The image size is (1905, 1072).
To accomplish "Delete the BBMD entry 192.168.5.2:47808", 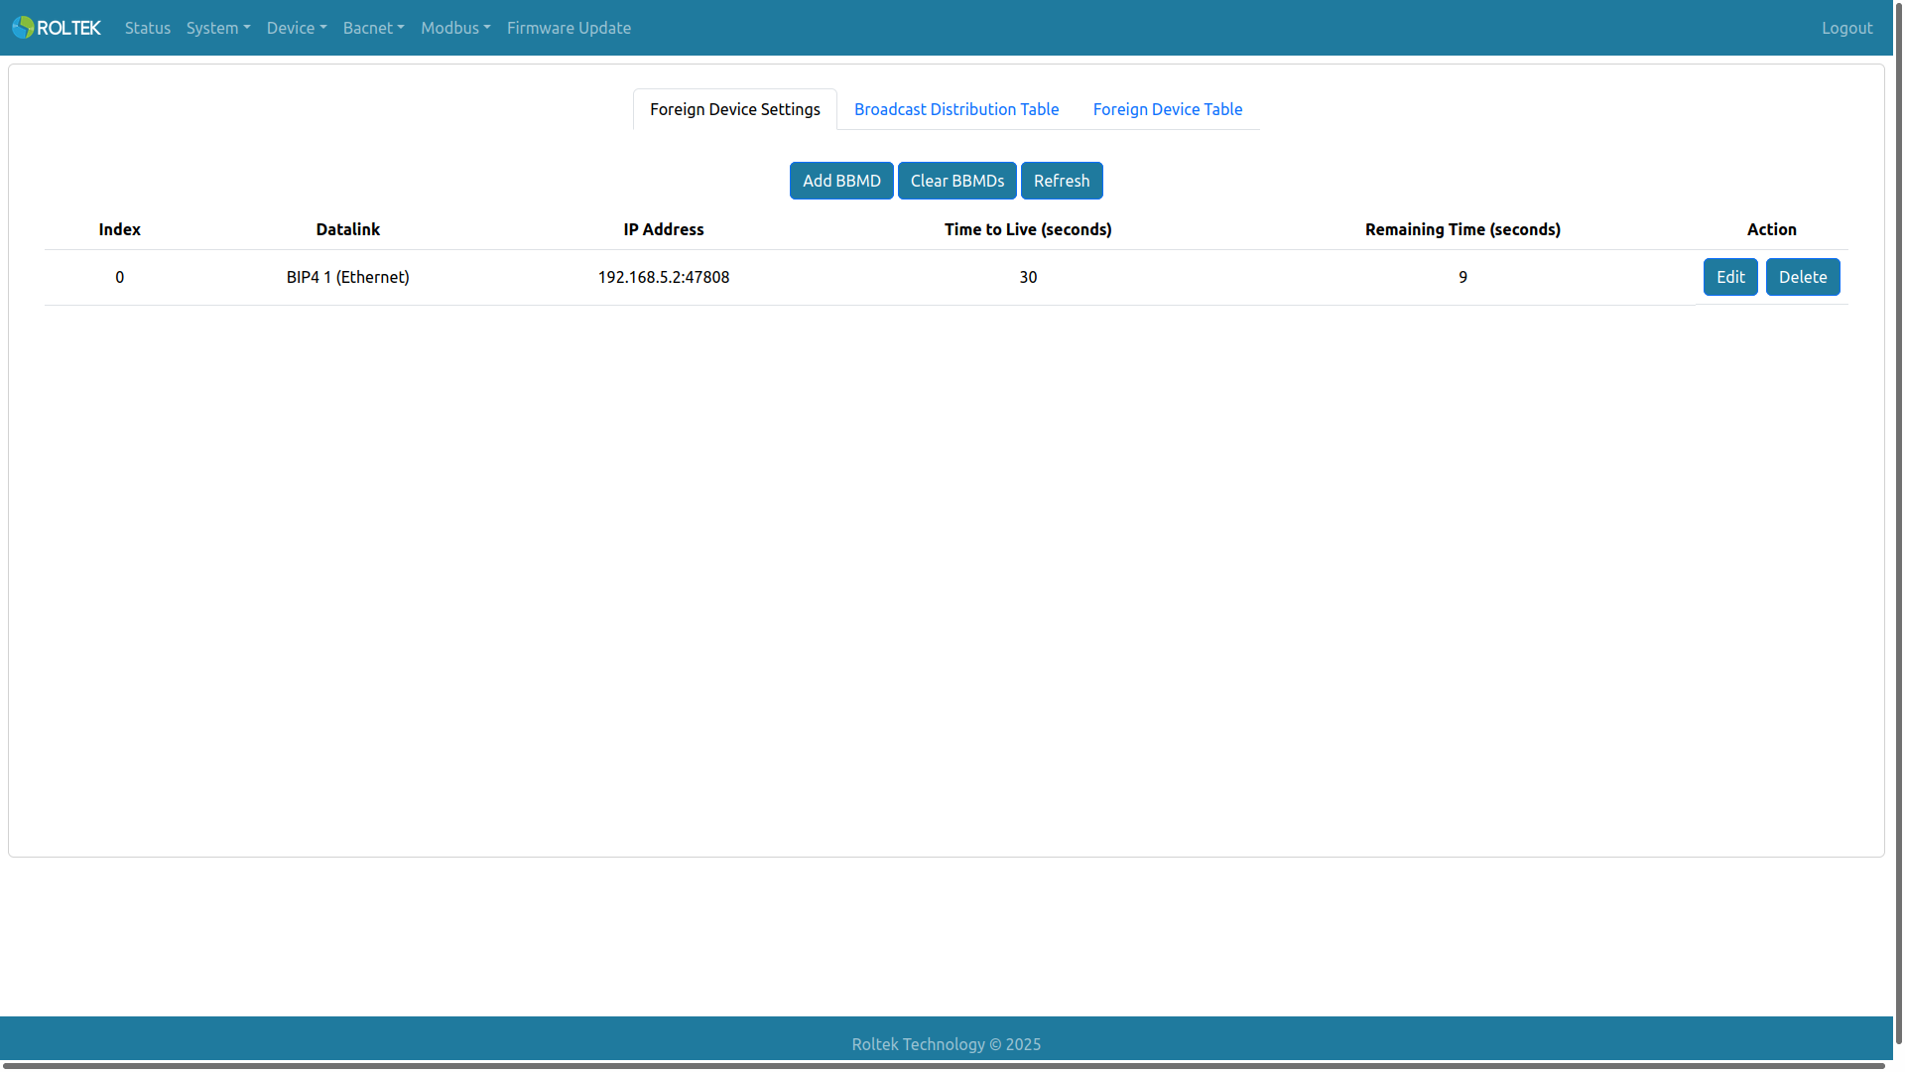I will (x=1803, y=277).
